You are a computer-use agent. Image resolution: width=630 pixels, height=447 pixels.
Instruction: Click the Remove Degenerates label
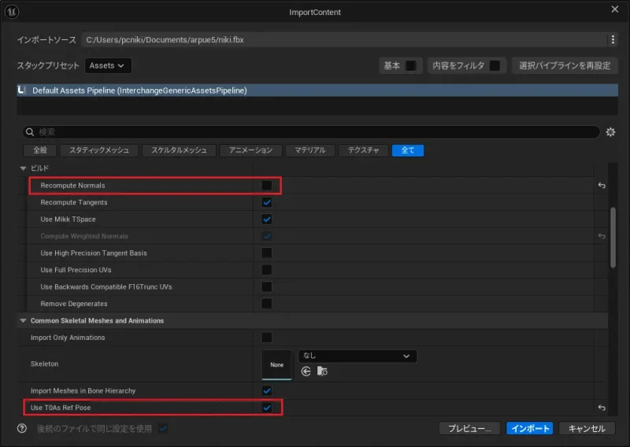74,304
